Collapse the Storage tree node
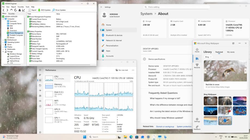The width and height of the screenshot is (250, 140). [x=3, y=52]
